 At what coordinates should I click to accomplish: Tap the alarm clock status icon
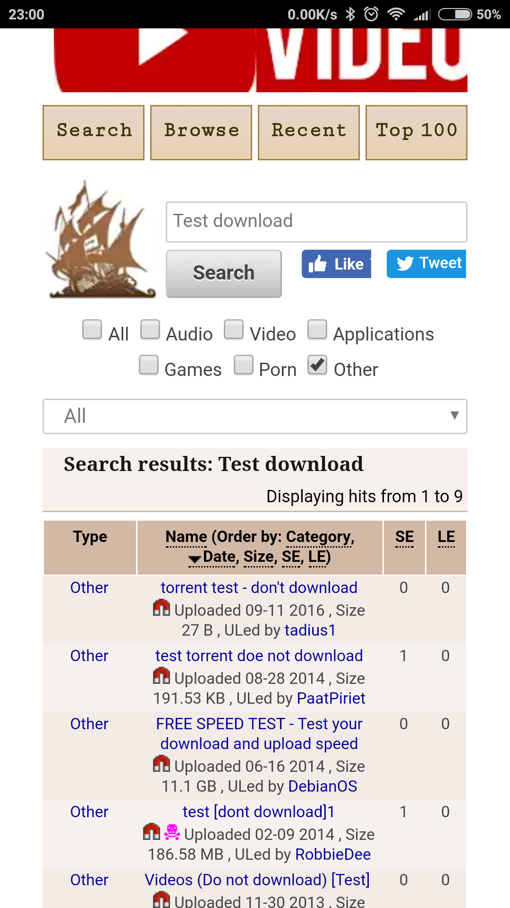tap(371, 14)
